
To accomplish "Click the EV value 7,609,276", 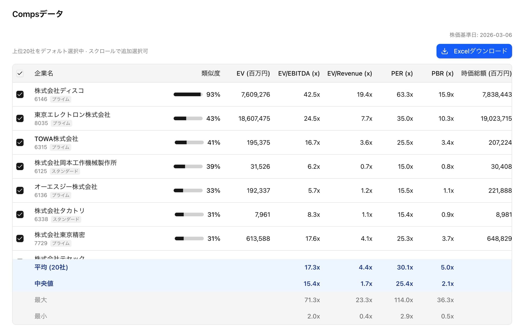I will (x=256, y=95).
